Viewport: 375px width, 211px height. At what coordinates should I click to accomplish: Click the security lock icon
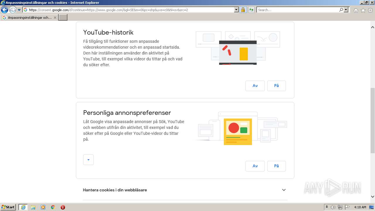point(243,10)
